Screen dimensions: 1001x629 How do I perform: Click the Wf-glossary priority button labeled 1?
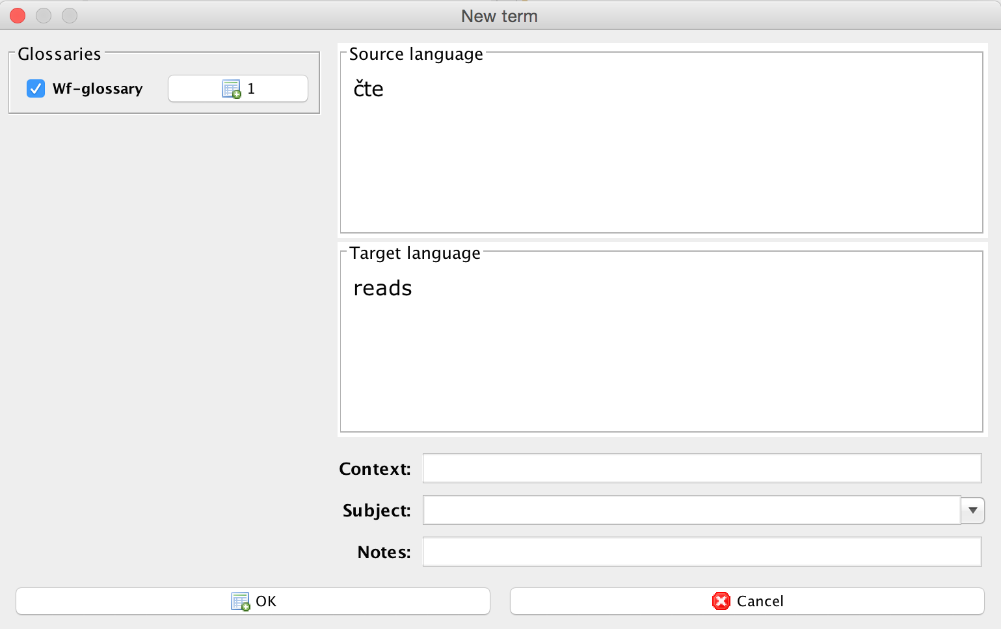click(238, 89)
